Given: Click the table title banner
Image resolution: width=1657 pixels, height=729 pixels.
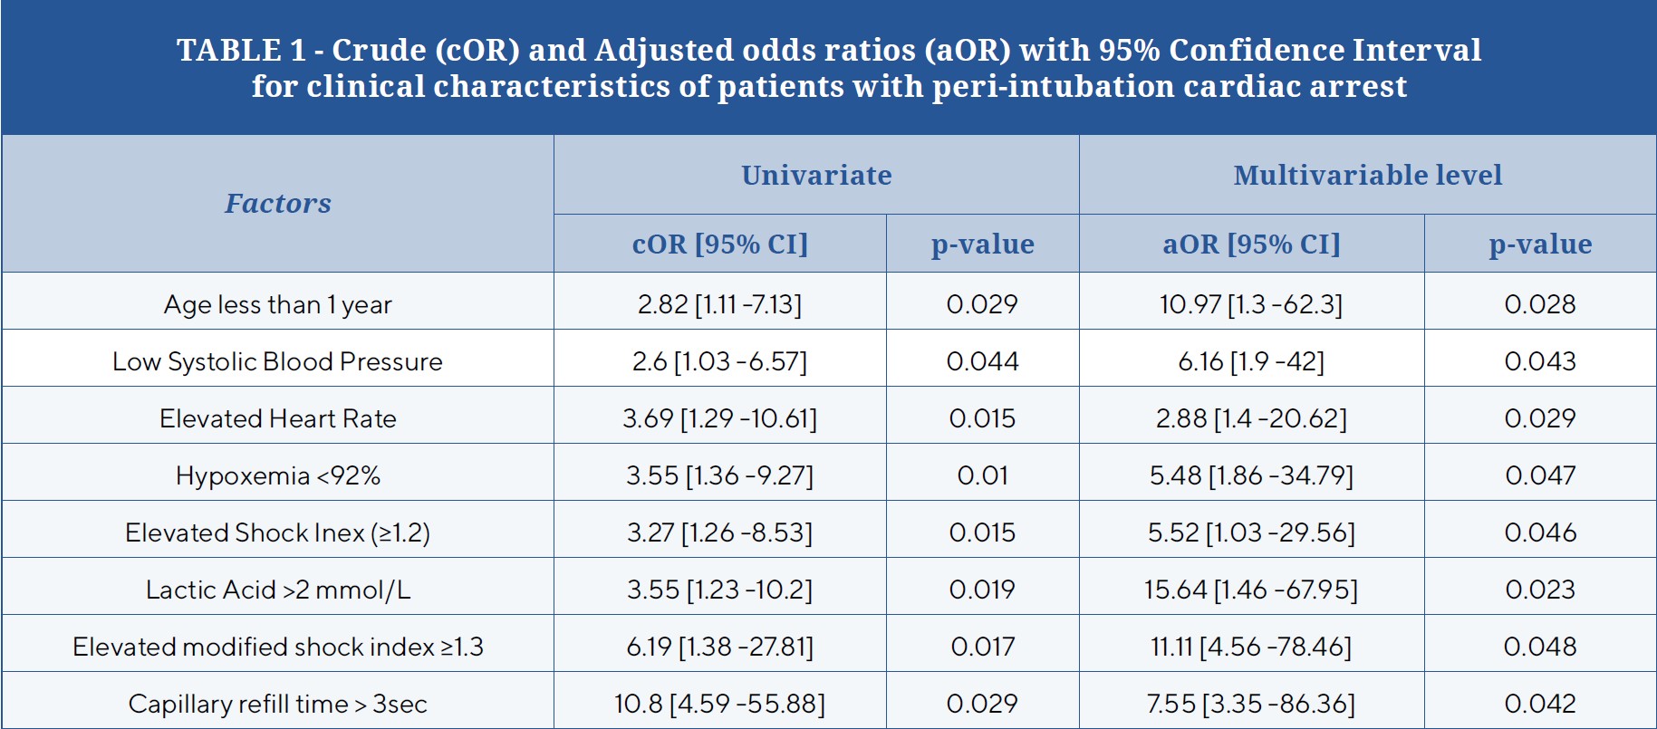Looking at the screenshot, I should point(828,68).
